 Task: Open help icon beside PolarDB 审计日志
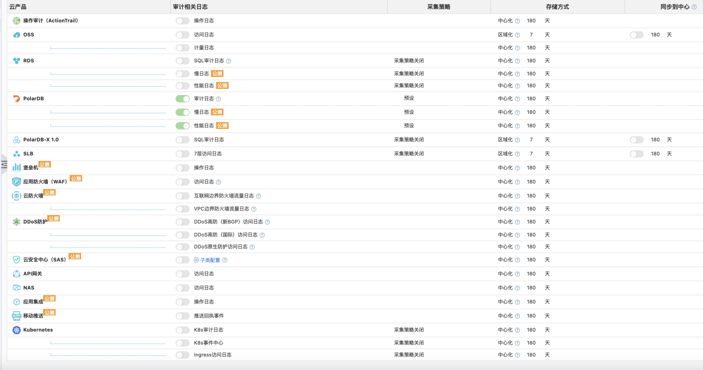click(x=218, y=99)
